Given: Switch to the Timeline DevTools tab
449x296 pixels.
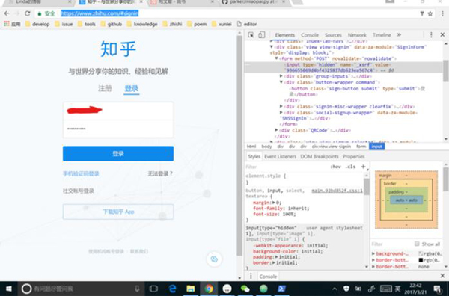Looking at the screenshot, I should tap(382, 35).
